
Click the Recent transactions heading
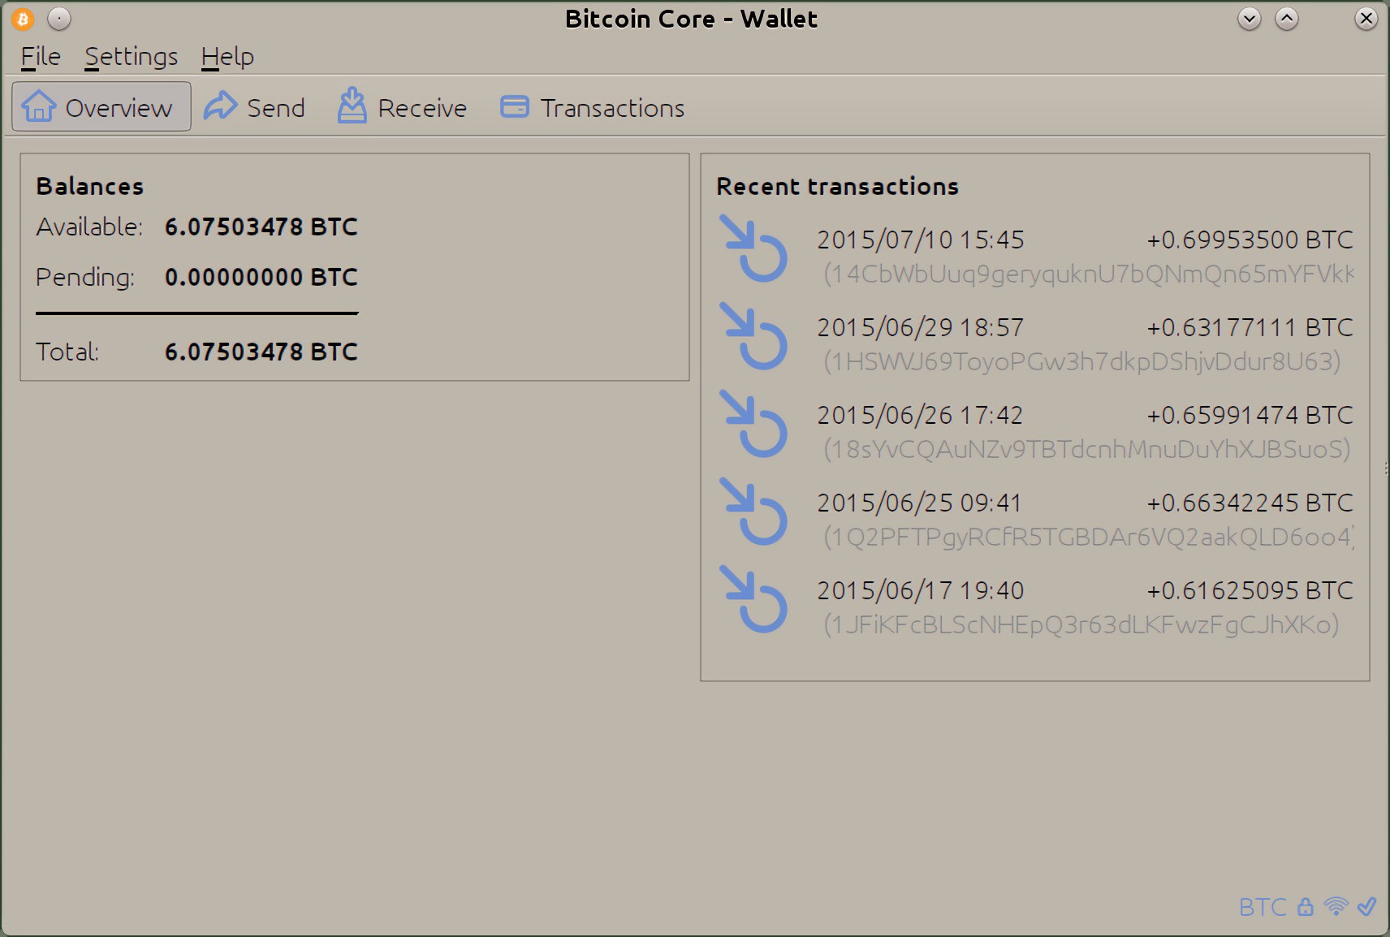(837, 186)
